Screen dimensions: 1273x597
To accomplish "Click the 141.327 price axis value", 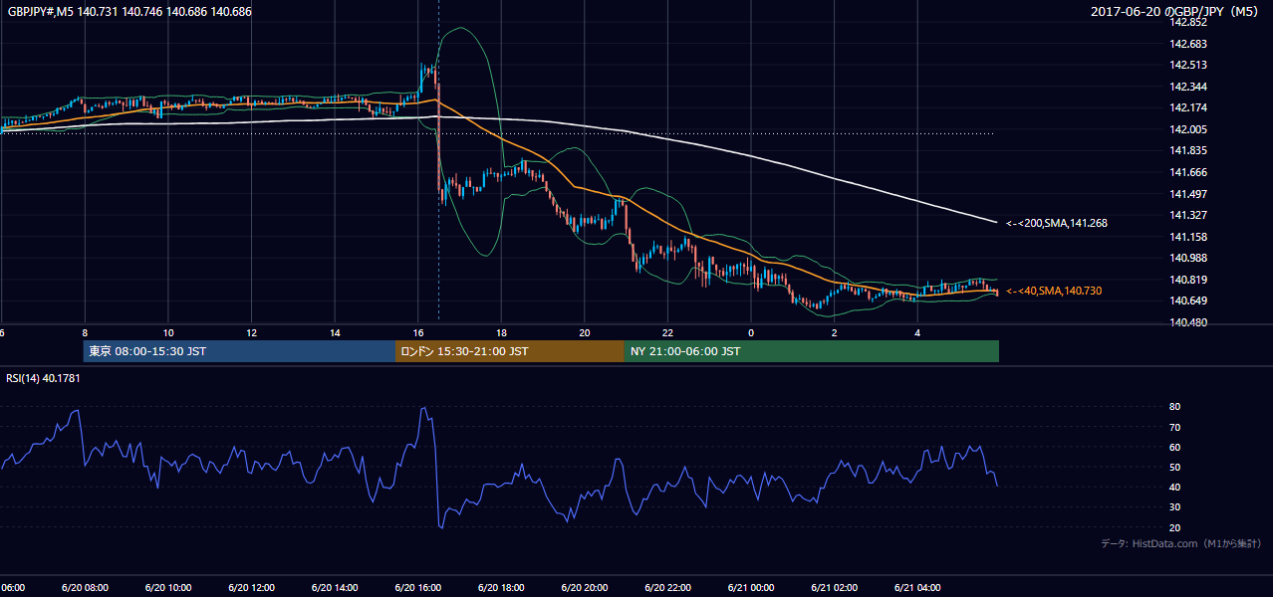I will click(1189, 215).
